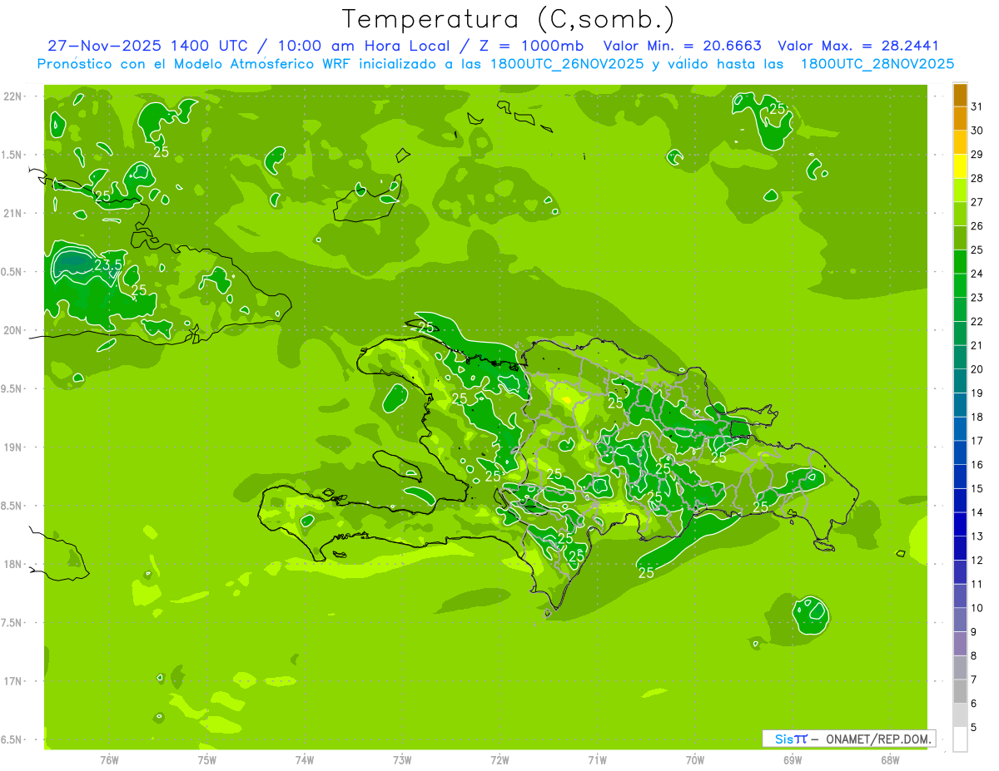Click the '17N' latitude label
The image size is (999, 771).
14,681
